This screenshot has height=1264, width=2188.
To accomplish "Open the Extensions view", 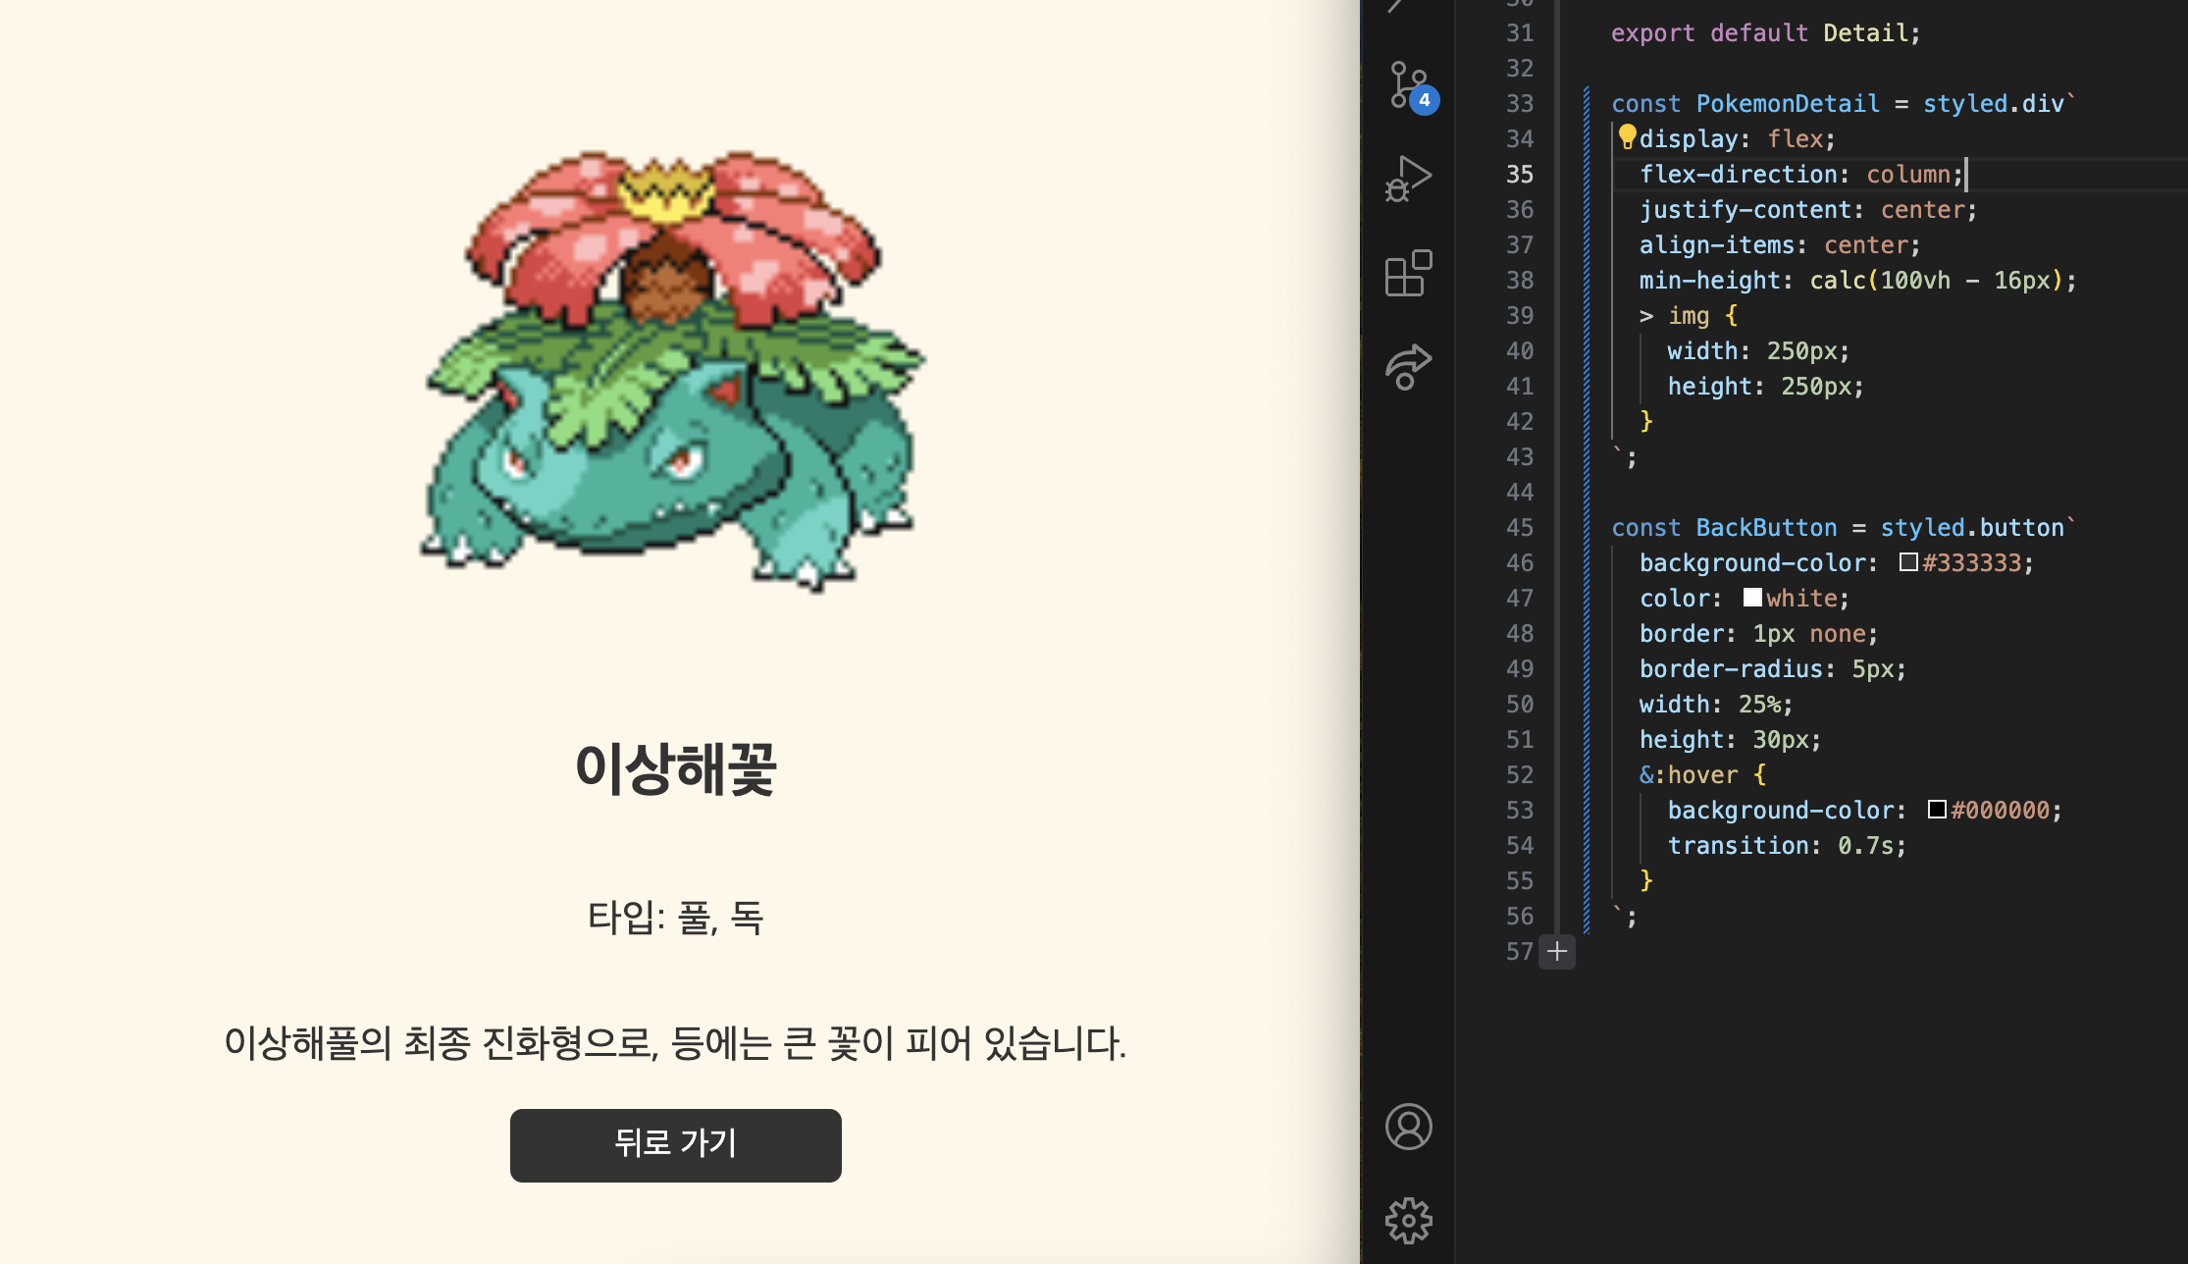I will (x=1409, y=273).
